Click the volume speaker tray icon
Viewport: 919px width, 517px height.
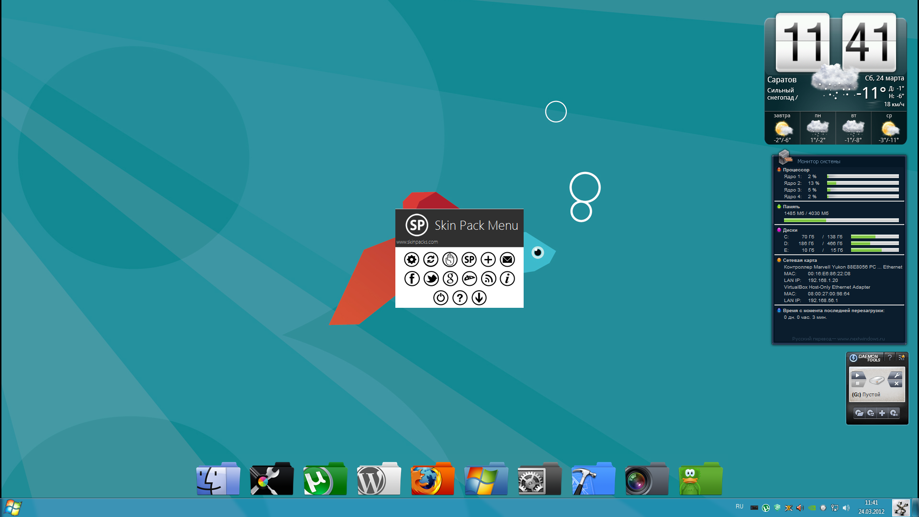[x=846, y=508]
